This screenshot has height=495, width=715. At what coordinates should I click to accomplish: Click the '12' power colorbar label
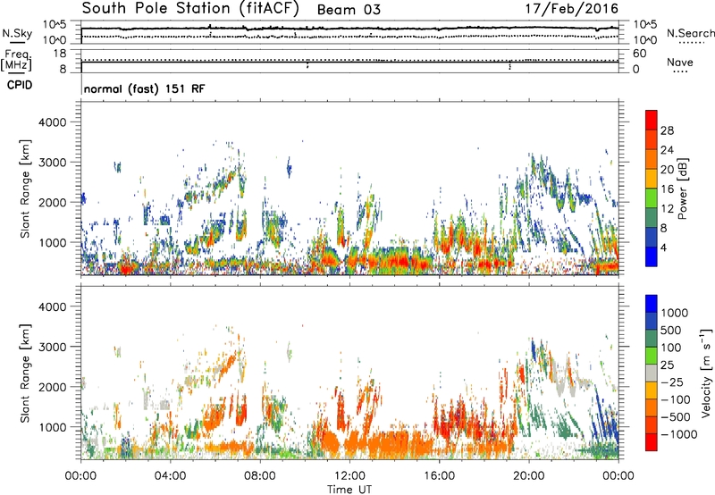pyautogui.click(x=667, y=209)
